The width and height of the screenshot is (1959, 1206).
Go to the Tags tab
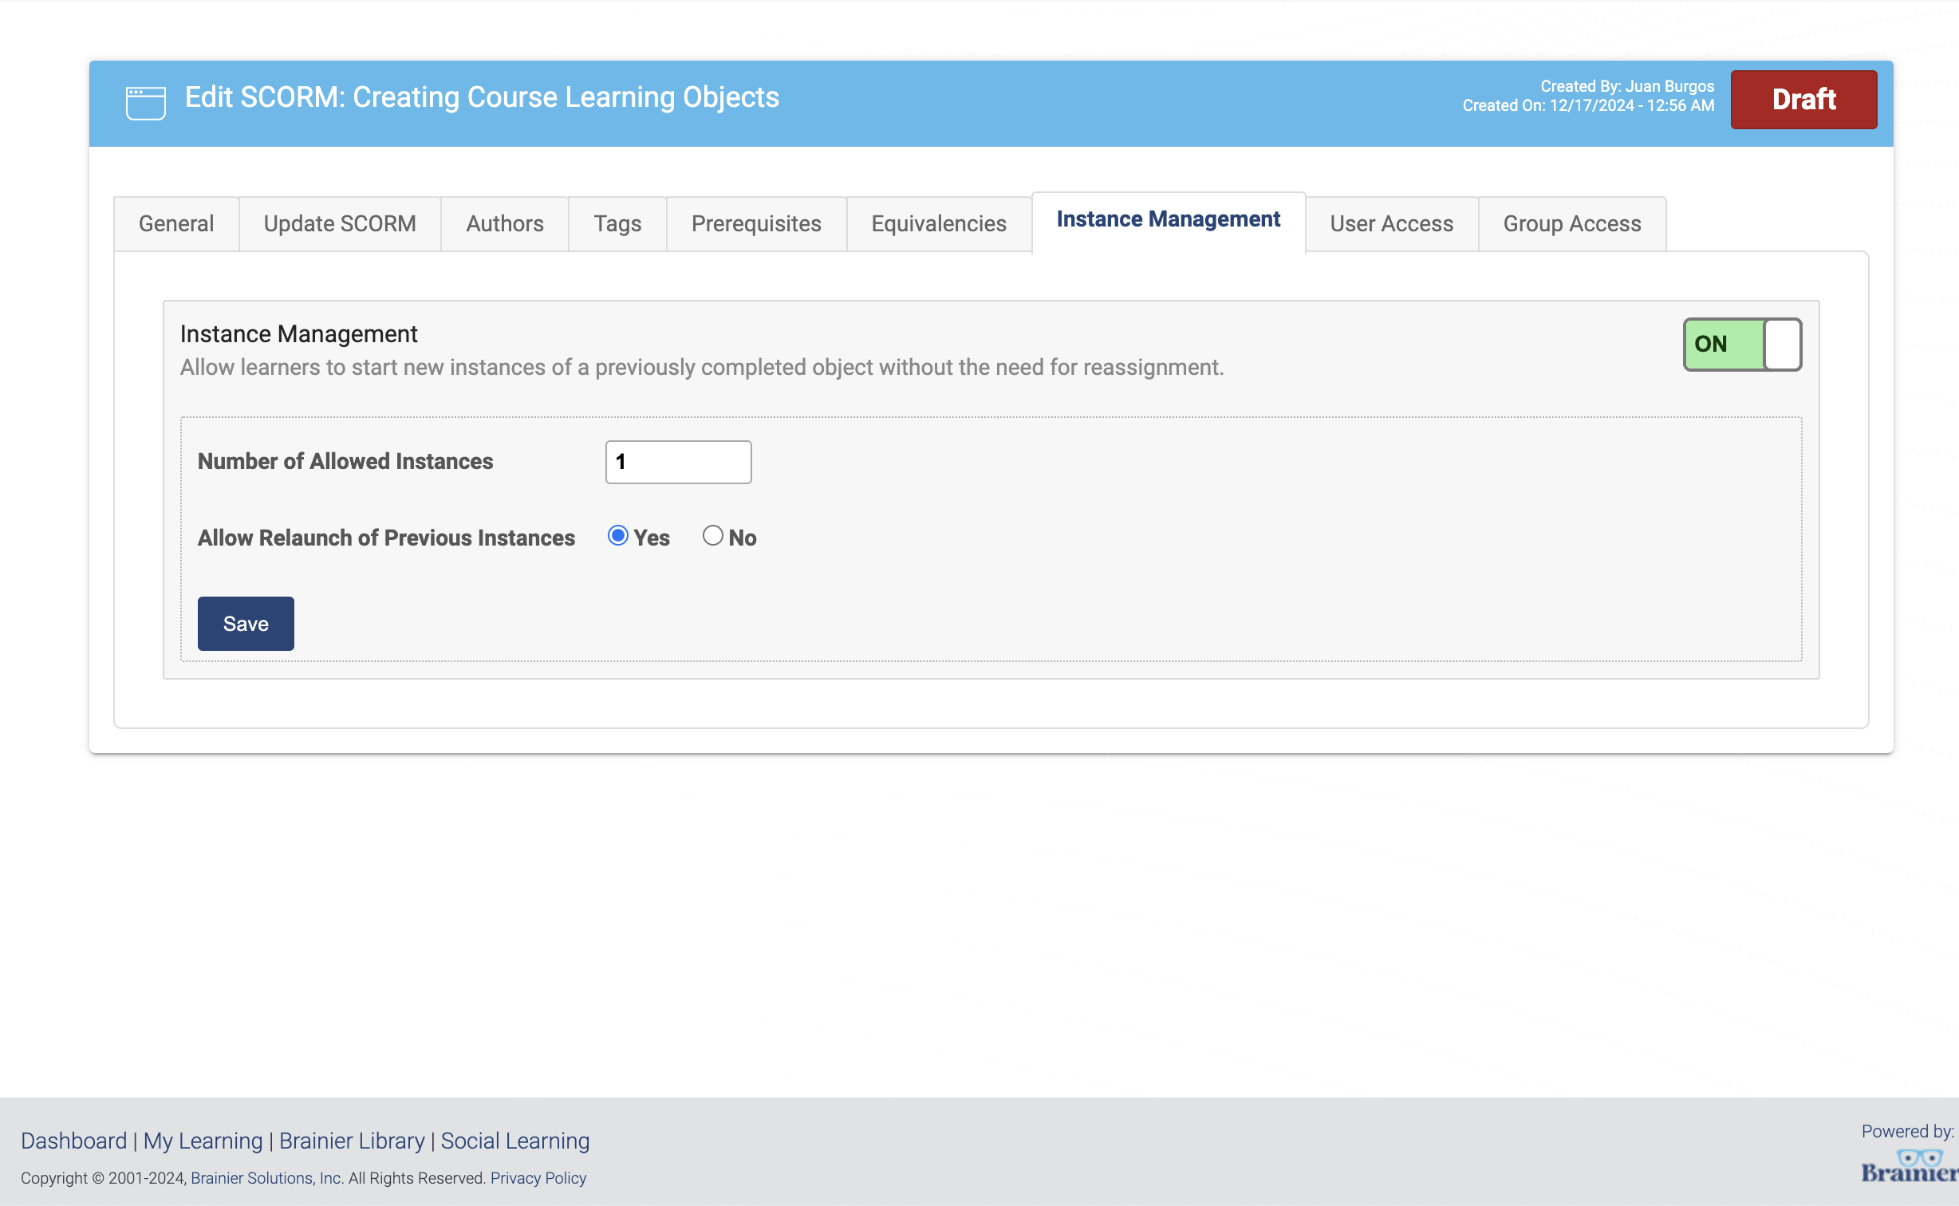click(617, 224)
